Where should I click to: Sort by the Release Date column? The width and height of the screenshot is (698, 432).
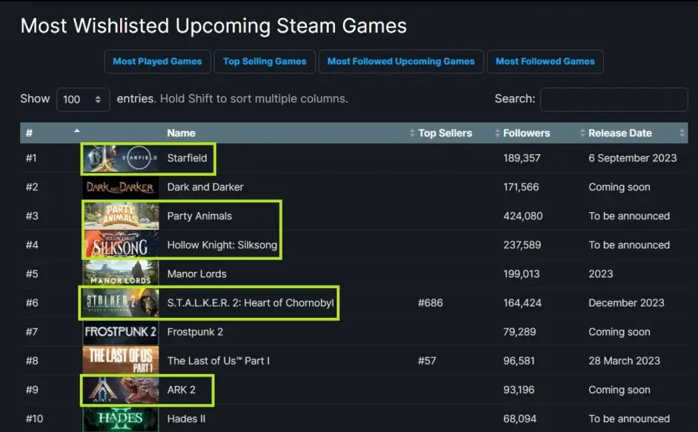(x=619, y=133)
